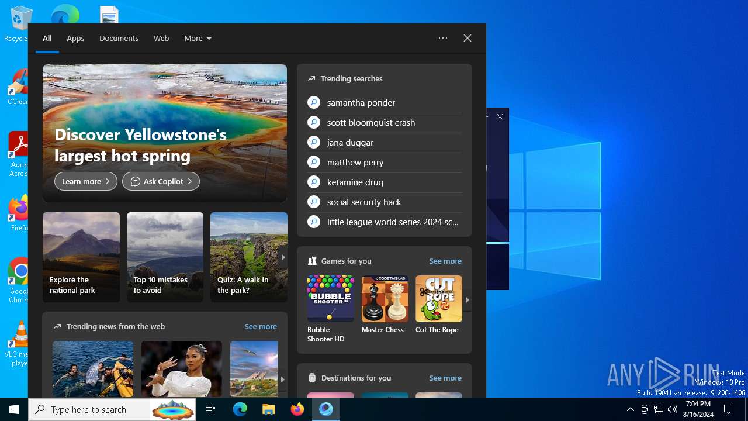This screenshot has width=748, height=421.
Task: Open the Windows Start menu
Action: (x=14, y=409)
